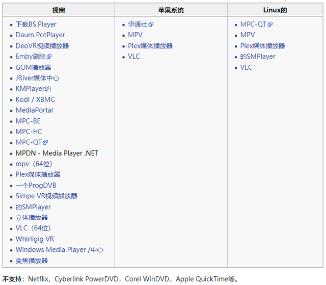326x285 pixels.
Task: Select the DeoVR视频播放器 link
Action: point(42,46)
